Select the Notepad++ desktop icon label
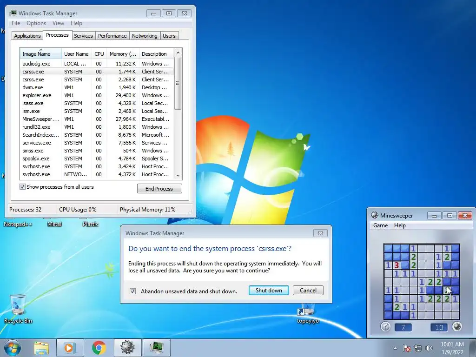 [18, 224]
